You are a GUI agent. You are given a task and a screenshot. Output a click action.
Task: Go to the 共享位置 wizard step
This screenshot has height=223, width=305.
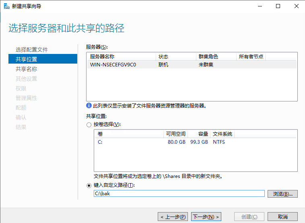pos(27,59)
